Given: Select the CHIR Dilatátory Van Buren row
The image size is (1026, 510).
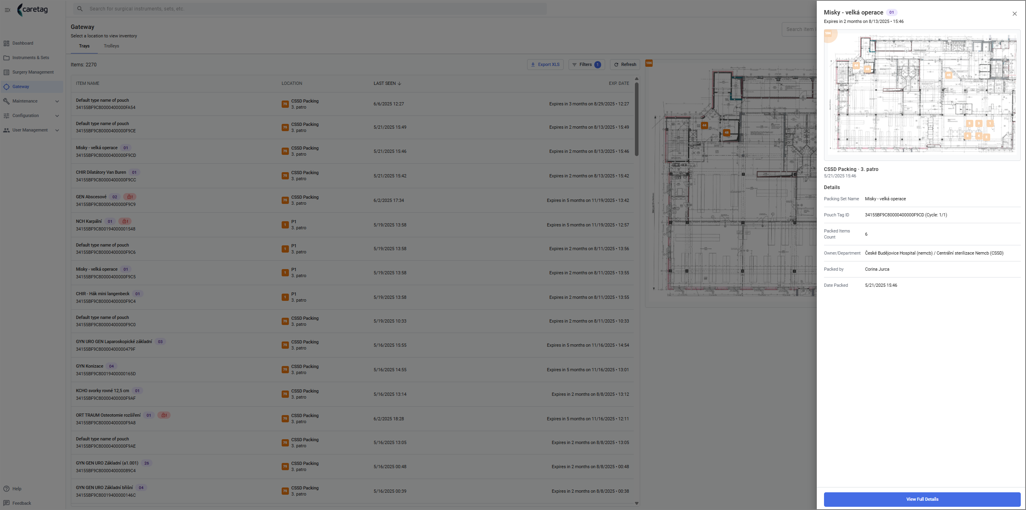Looking at the screenshot, I should 352,176.
